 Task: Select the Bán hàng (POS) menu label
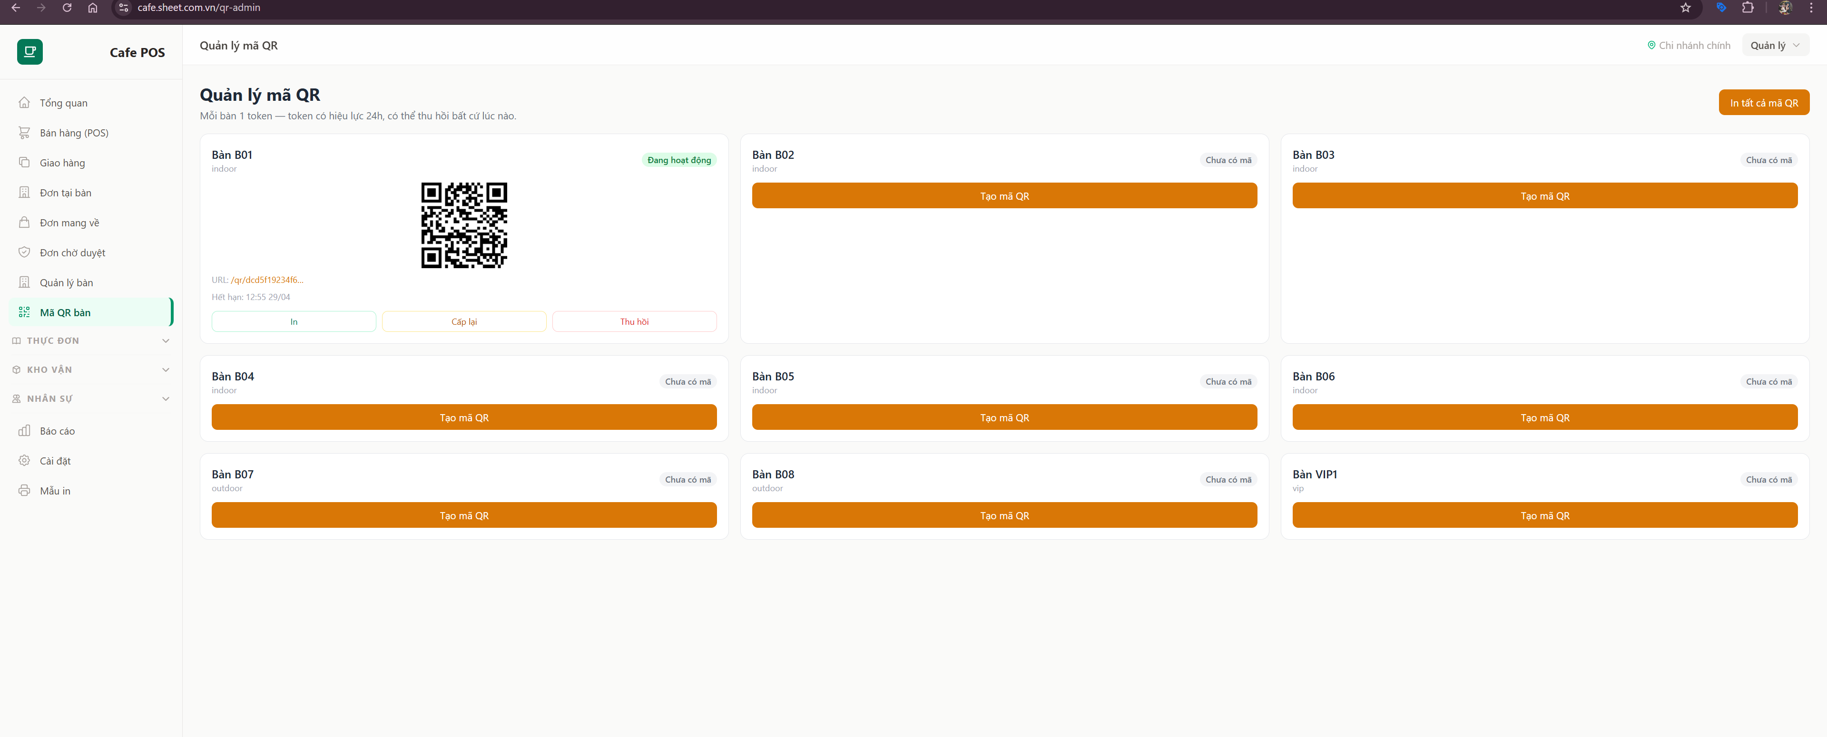(74, 133)
